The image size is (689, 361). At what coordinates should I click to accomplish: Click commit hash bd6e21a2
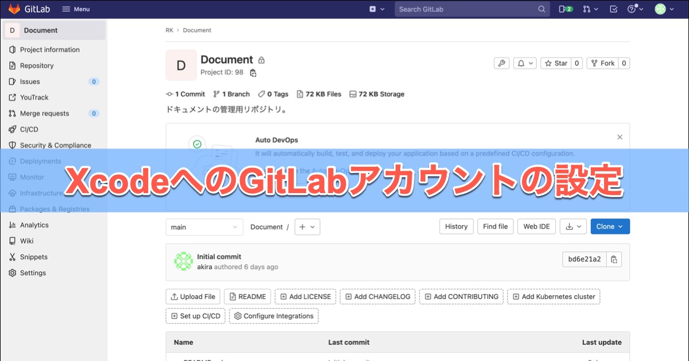(585, 259)
